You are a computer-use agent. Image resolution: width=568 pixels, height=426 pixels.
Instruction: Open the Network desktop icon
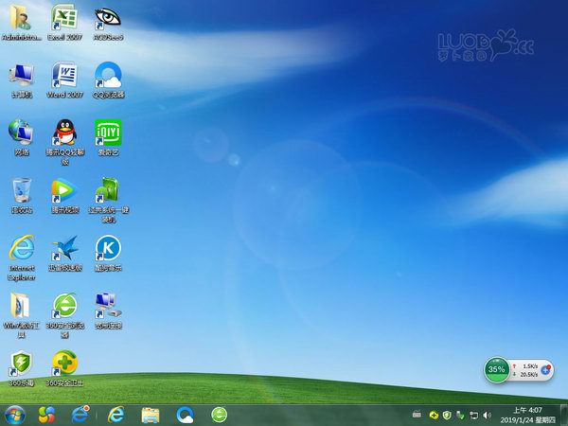point(22,138)
